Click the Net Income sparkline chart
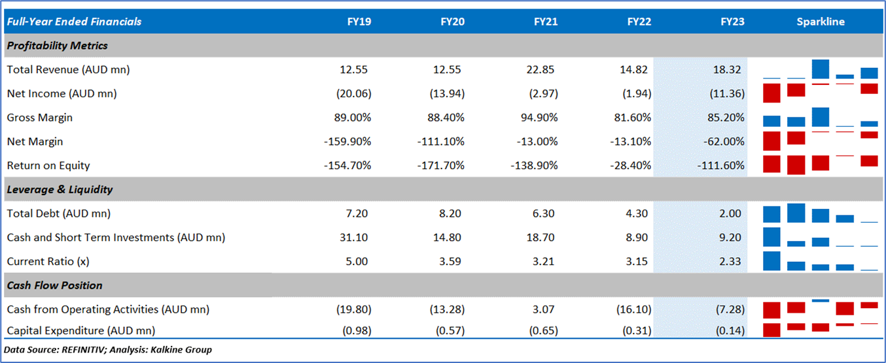 click(x=821, y=93)
